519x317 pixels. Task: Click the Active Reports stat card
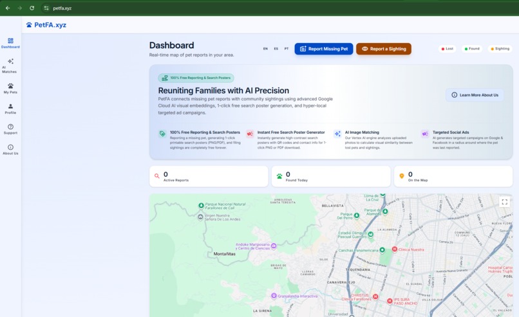(x=209, y=177)
